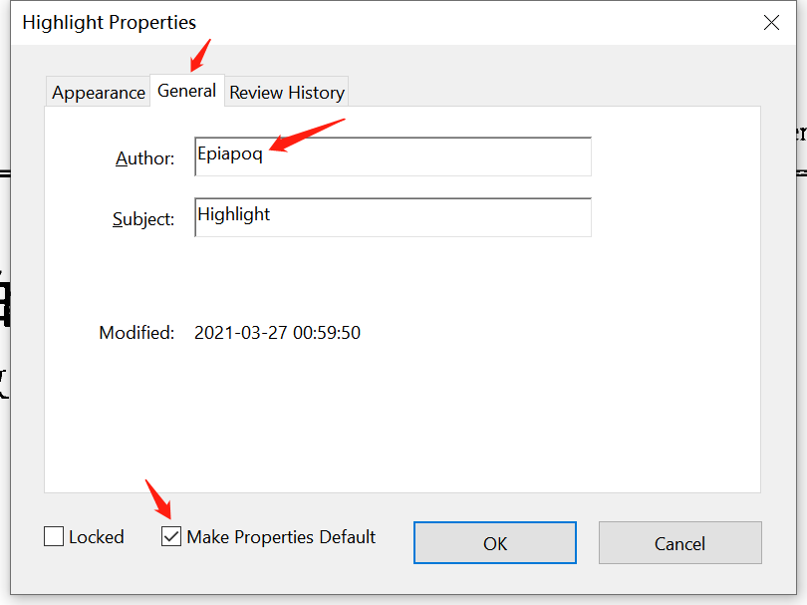Click the Make Properties Default label text
807x605 pixels.
pos(281,537)
